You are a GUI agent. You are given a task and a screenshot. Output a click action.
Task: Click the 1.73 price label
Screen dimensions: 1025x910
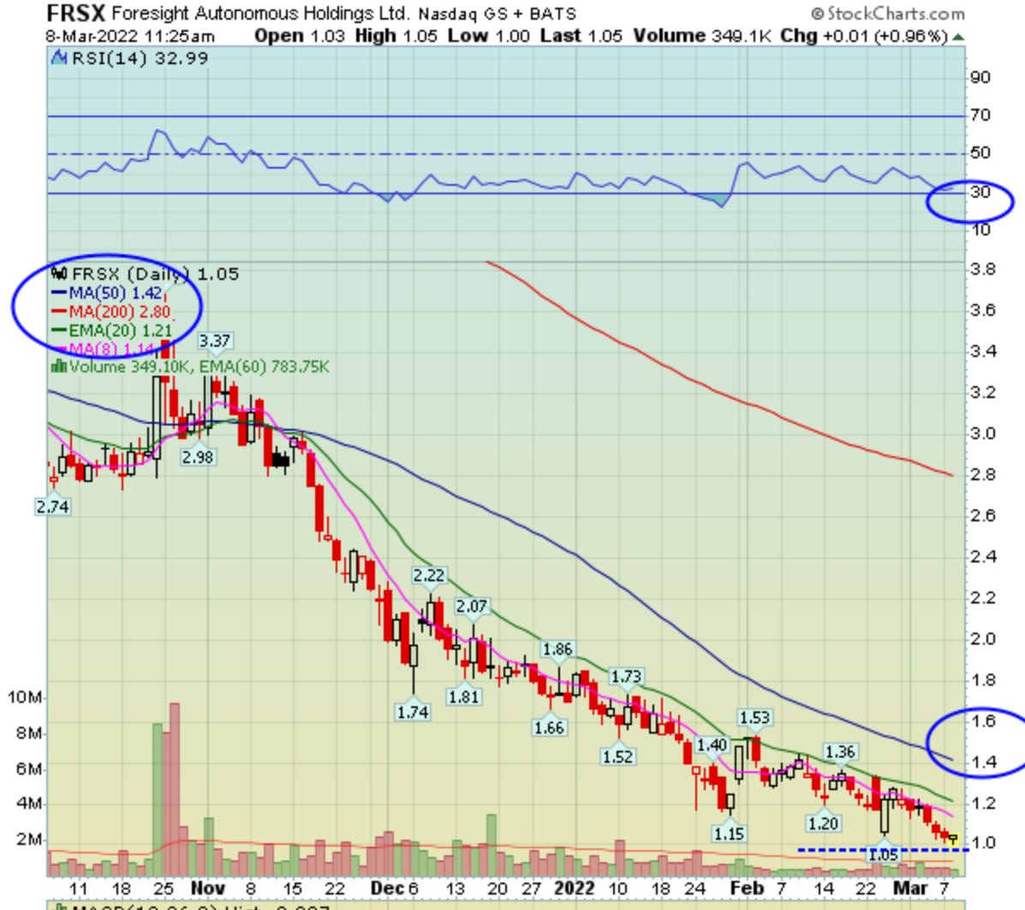click(x=626, y=676)
